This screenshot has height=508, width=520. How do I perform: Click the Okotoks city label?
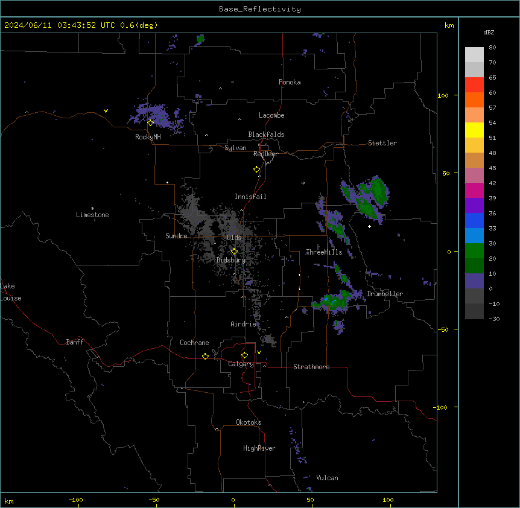[x=249, y=422]
